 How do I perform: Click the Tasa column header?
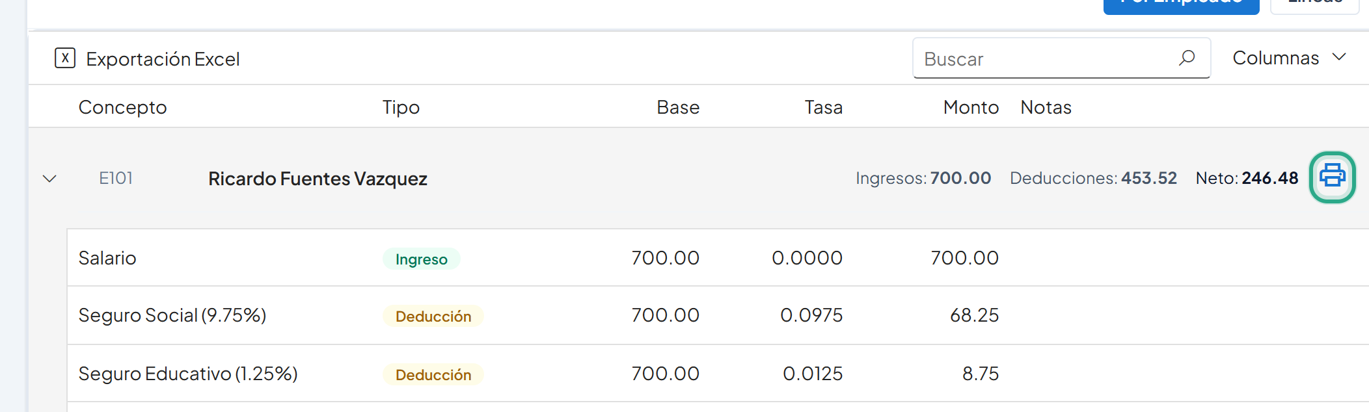click(x=824, y=107)
